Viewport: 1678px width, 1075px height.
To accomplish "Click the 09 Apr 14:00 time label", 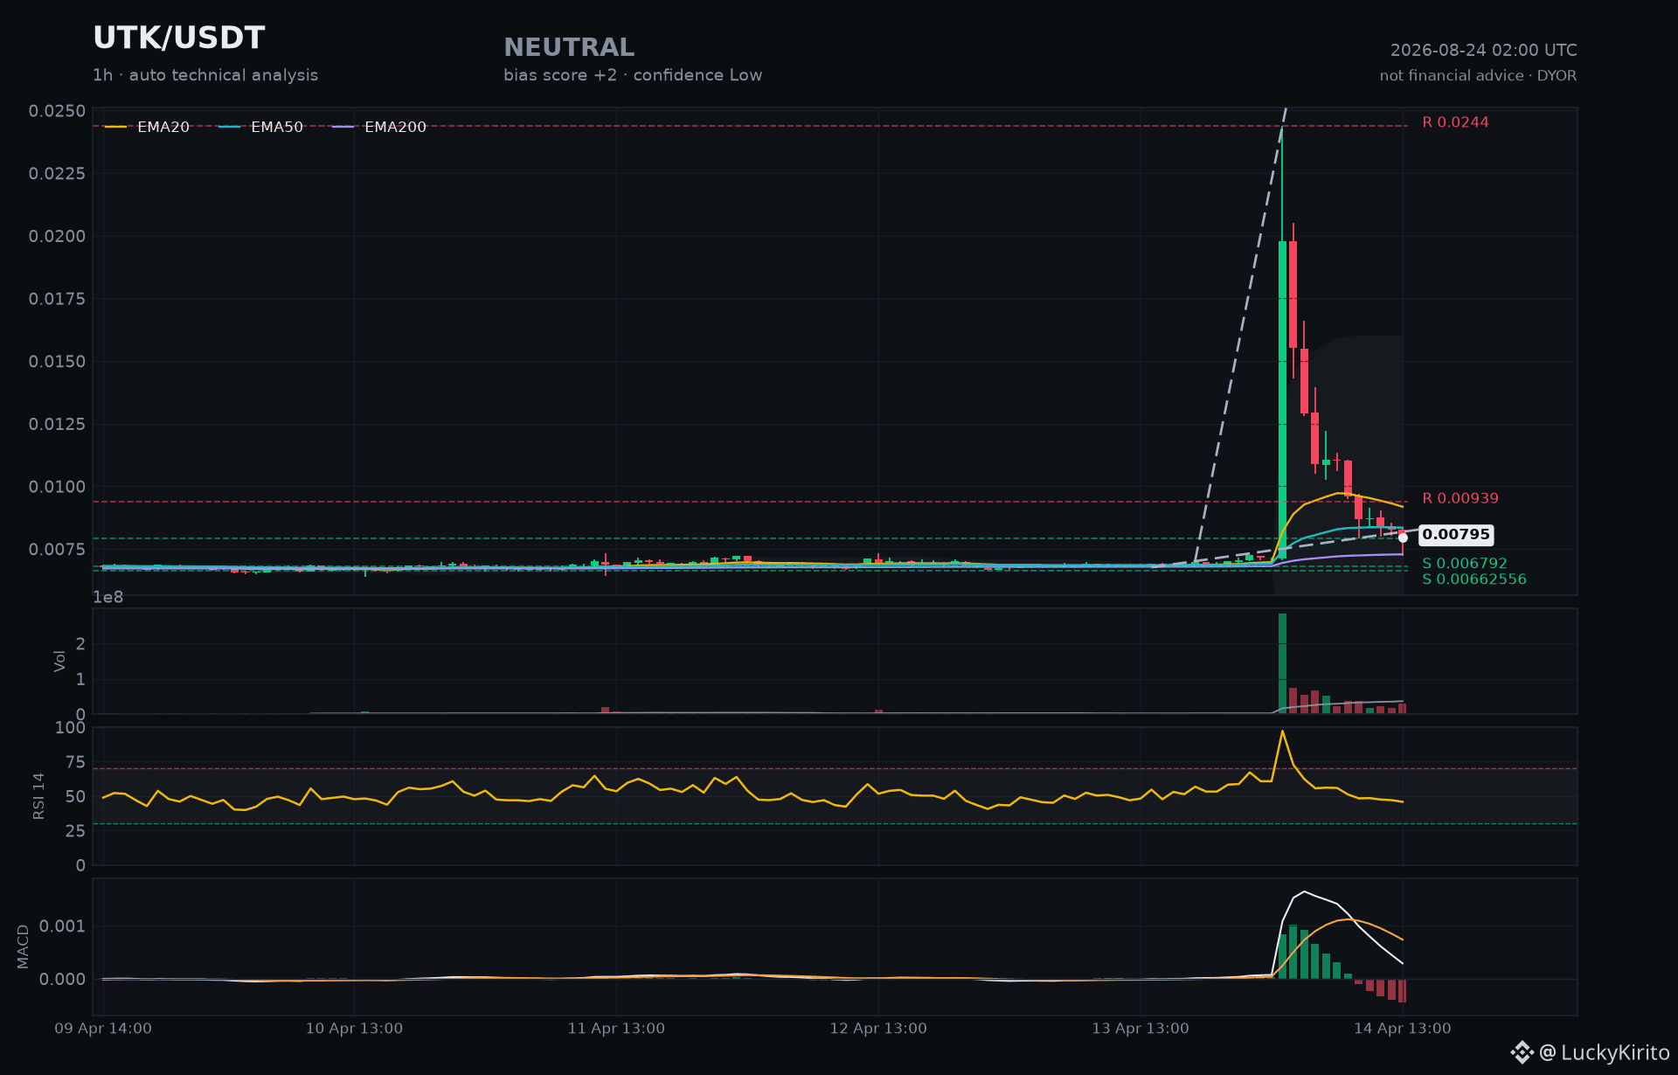I will [103, 1029].
